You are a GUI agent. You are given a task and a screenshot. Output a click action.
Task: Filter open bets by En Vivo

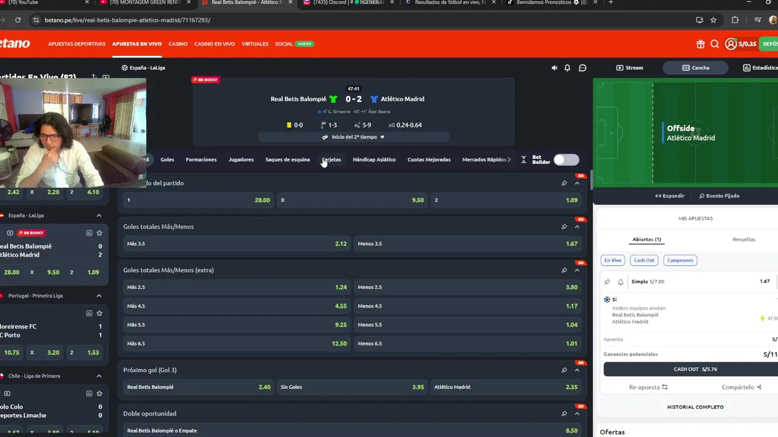[613, 260]
